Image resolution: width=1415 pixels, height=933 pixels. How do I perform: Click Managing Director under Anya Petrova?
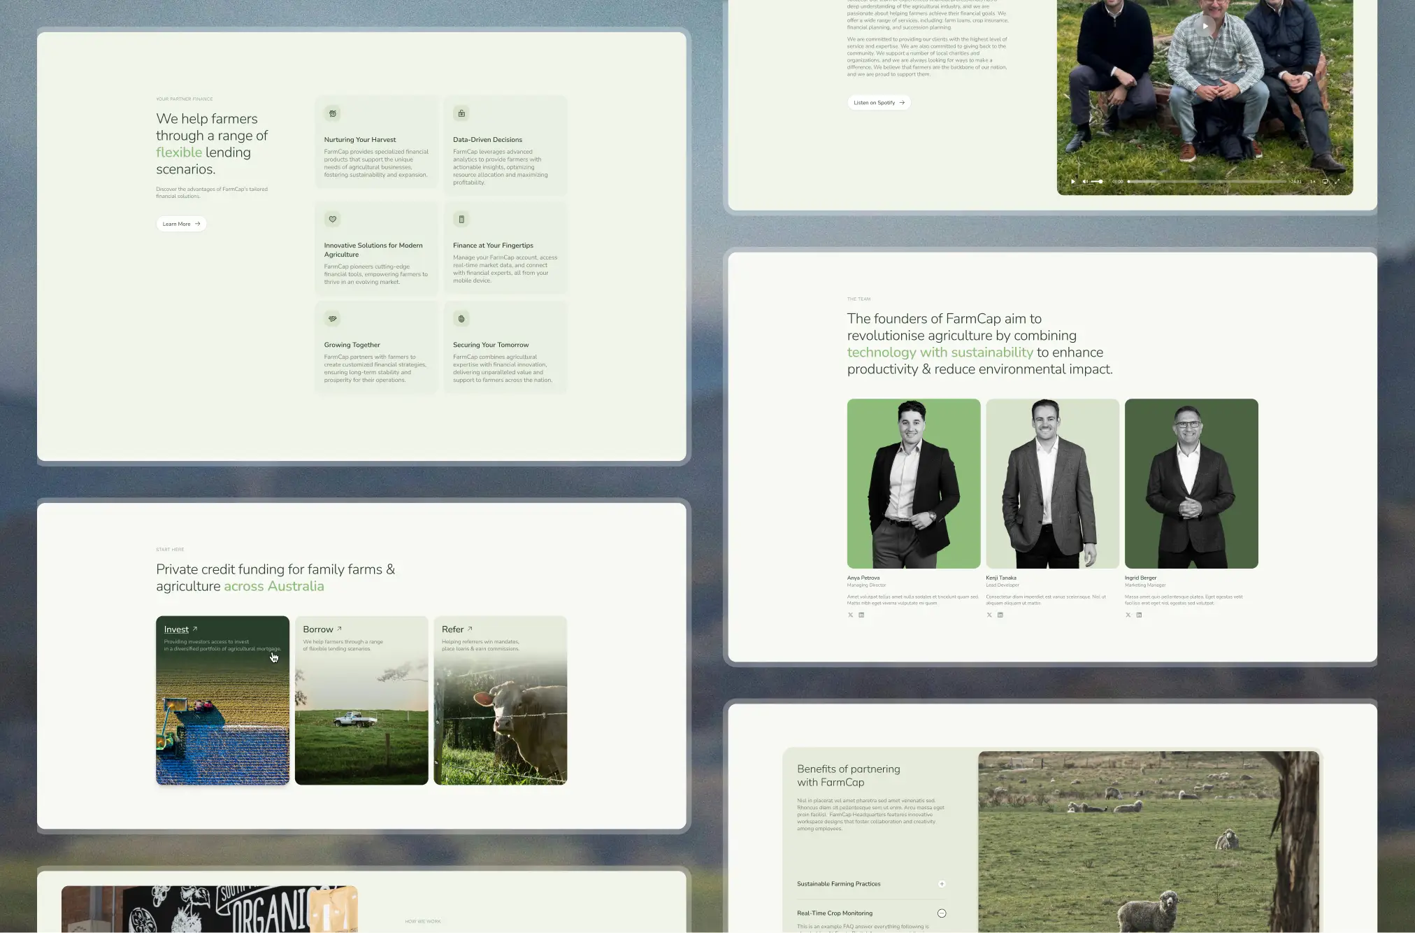coord(867,585)
